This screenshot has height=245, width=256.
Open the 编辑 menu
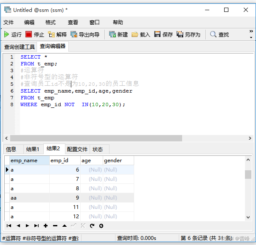coord(29,22)
